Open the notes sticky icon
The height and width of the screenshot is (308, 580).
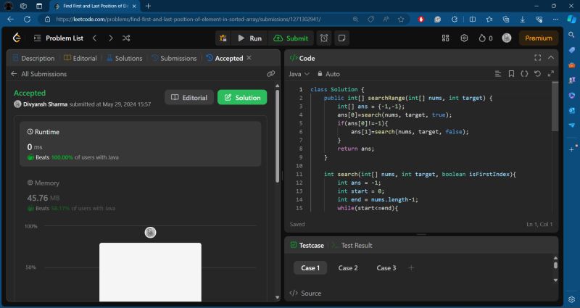click(x=341, y=38)
